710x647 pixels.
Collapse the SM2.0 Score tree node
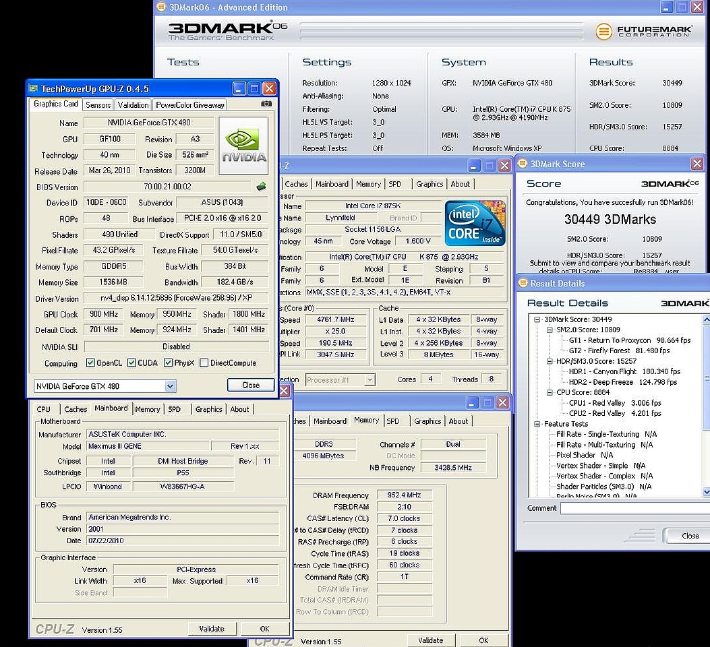pos(548,330)
